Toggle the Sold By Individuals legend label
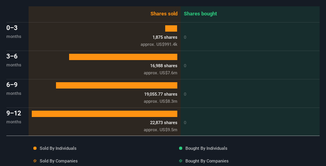 (x=58, y=148)
